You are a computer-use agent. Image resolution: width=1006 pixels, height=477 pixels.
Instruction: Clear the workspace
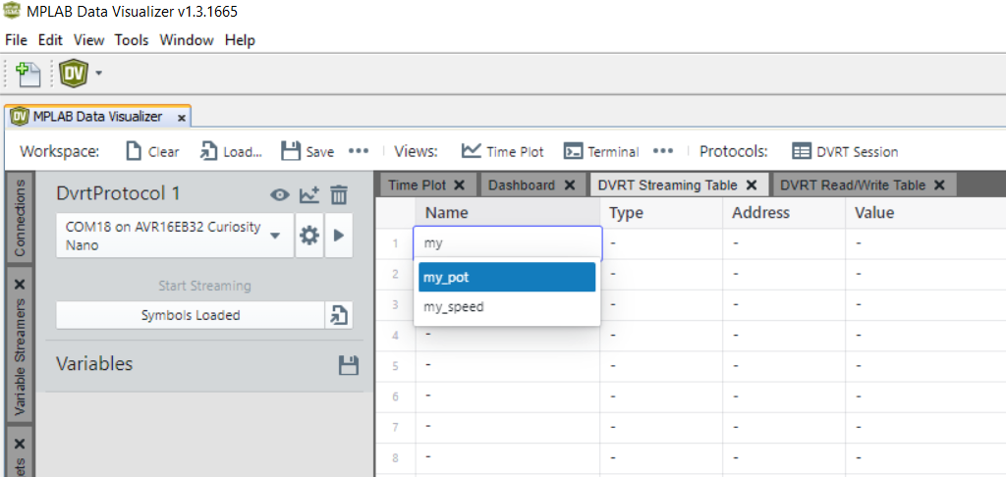[152, 152]
